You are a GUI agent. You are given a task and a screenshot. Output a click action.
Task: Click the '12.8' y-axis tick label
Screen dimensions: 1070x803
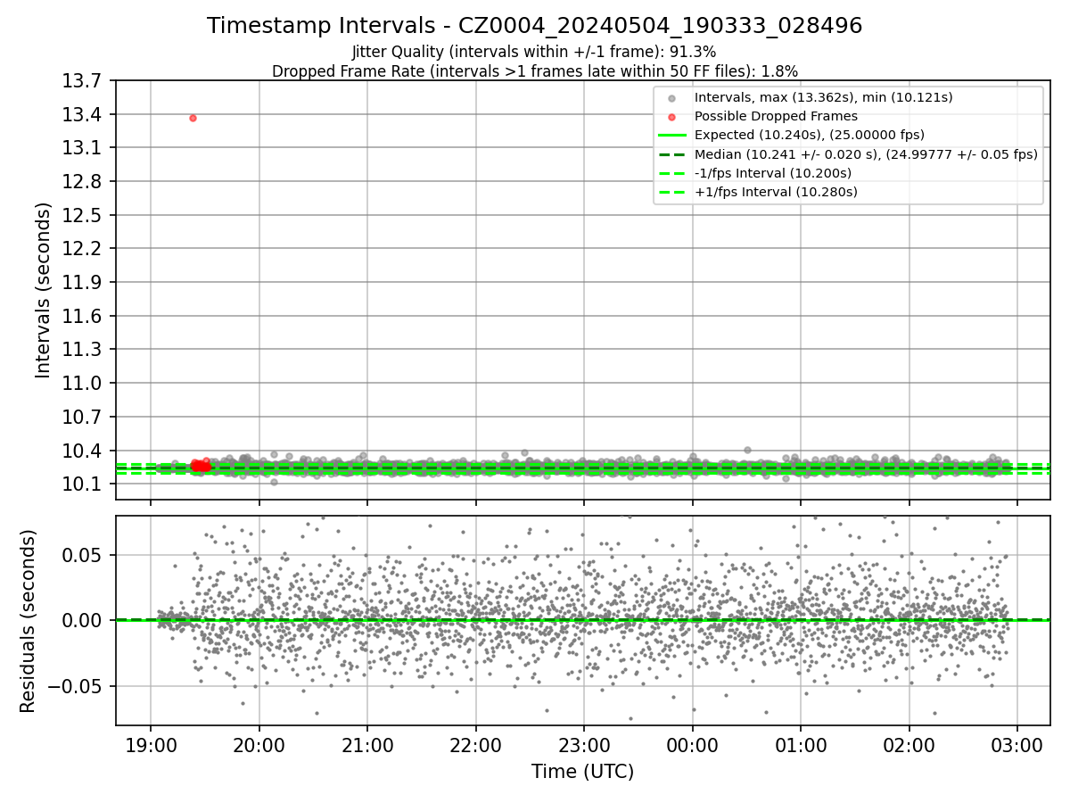coord(82,182)
